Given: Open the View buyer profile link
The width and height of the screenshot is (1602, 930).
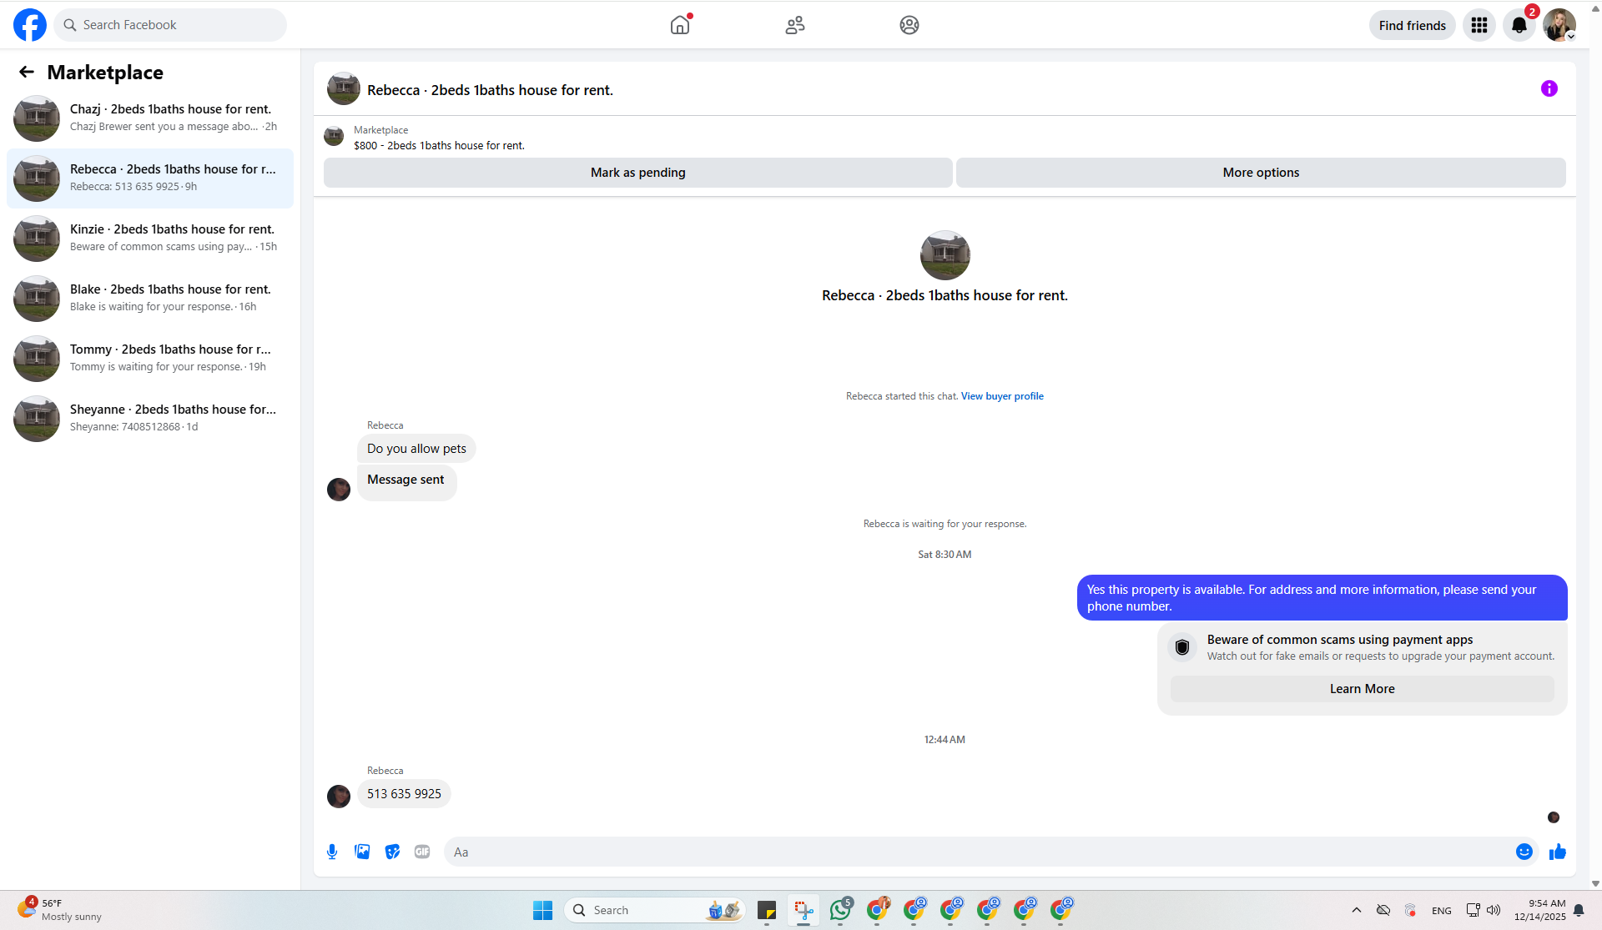Looking at the screenshot, I should pos(1002,396).
